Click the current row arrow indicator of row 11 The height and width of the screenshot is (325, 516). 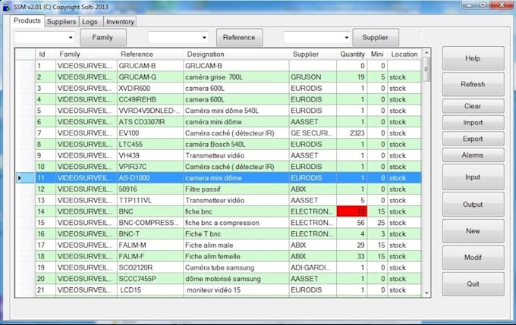pyautogui.click(x=20, y=178)
